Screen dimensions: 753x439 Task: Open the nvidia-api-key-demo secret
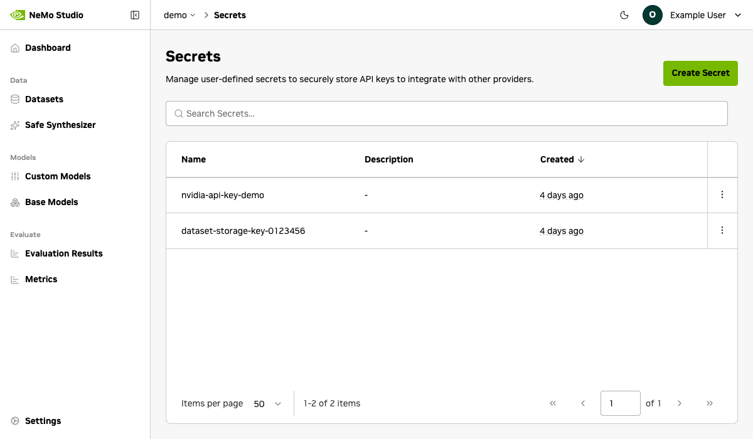(223, 195)
